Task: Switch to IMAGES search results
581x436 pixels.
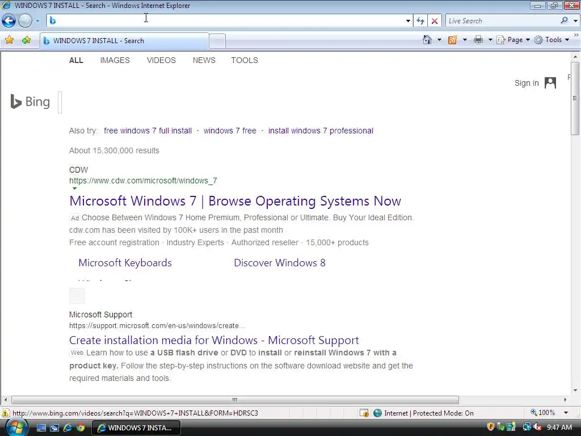Action: (x=115, y=60)
